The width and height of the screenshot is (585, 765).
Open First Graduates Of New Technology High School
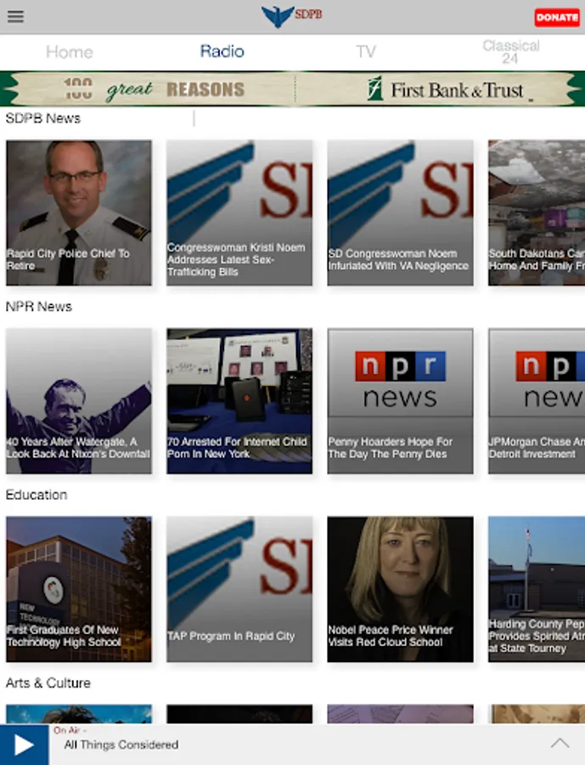click(79, 589)
